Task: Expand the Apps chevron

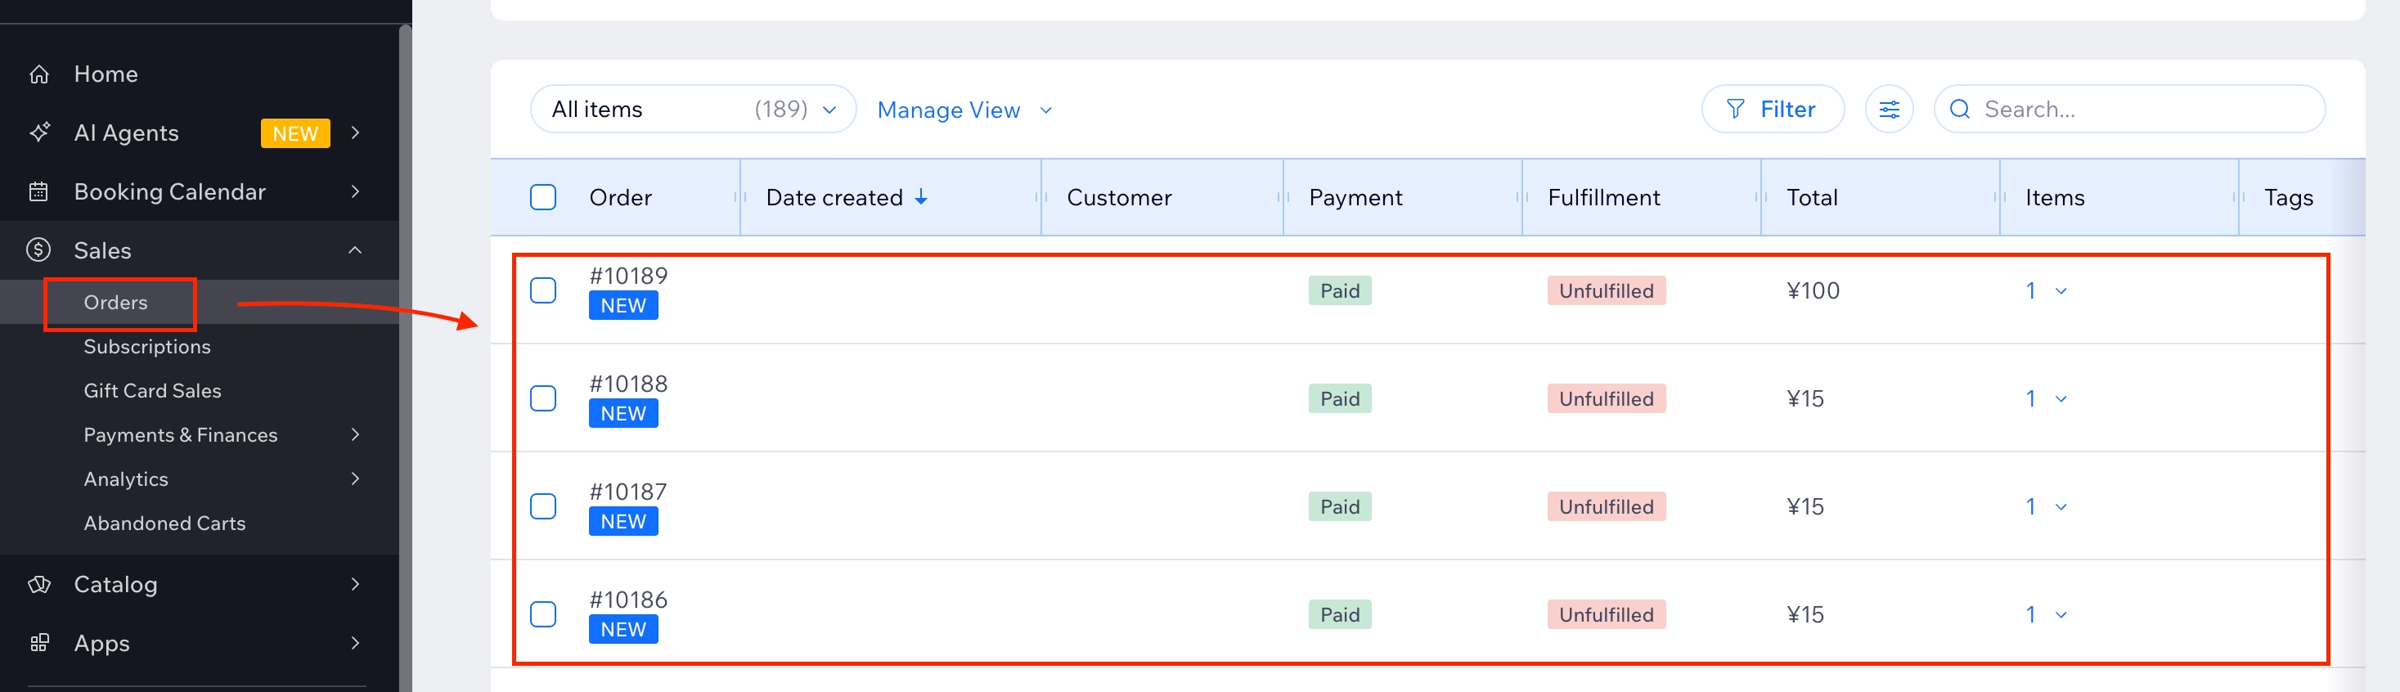Action: pos(355,644)
